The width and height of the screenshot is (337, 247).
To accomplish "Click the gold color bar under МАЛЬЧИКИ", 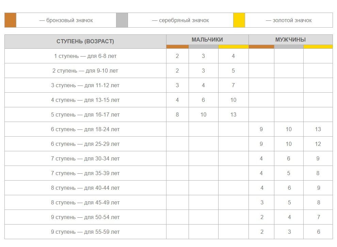I will (x=234, y=47).
